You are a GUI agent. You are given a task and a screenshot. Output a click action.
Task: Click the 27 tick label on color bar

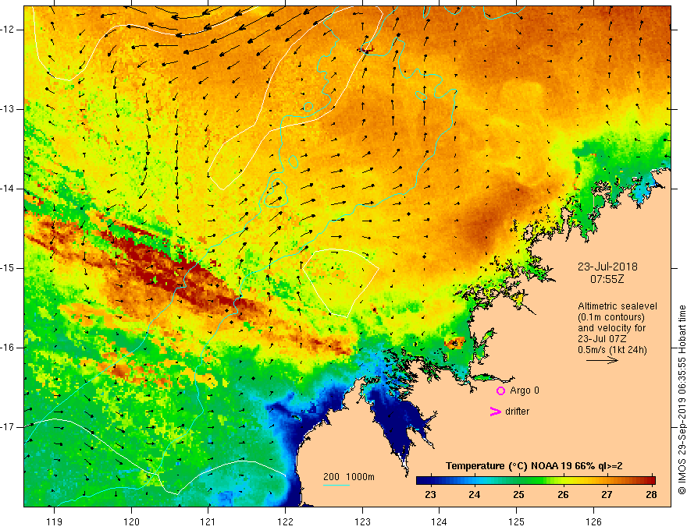[607, 495]
